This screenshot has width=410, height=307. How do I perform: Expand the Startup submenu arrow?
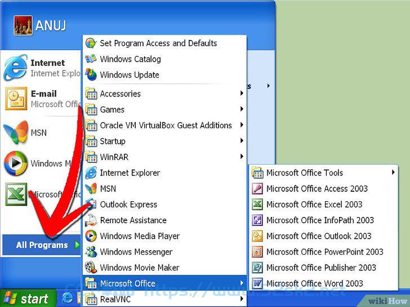pyautogui.click(x=242, y=141)
